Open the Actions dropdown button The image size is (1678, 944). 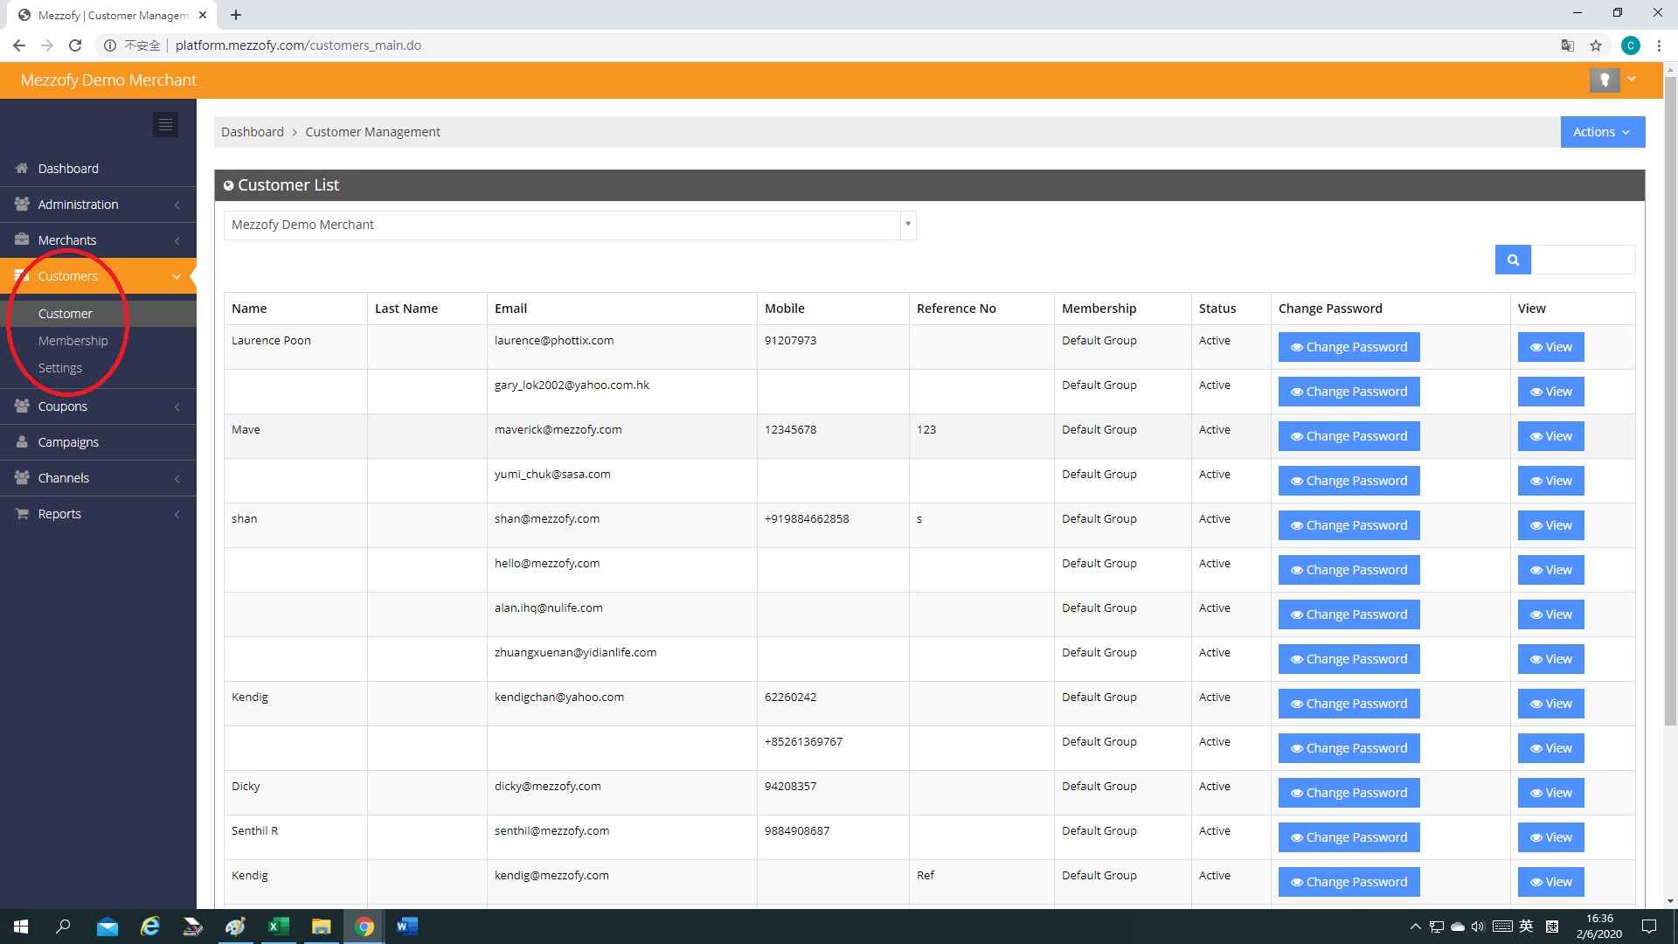(x=1602, y=132)
